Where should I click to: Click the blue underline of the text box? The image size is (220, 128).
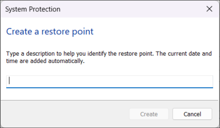(109, 87)
